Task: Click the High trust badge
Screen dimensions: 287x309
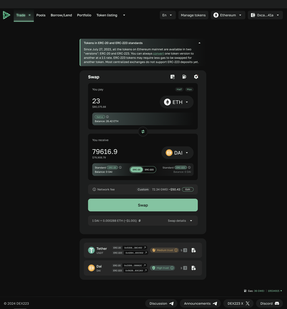Action: [x=162, y=268]
